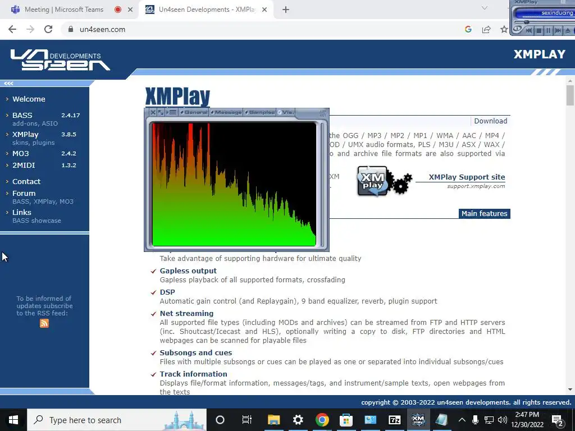Open Windows Start menu
The width and height of the screenshot is (575, 431).
13,420
